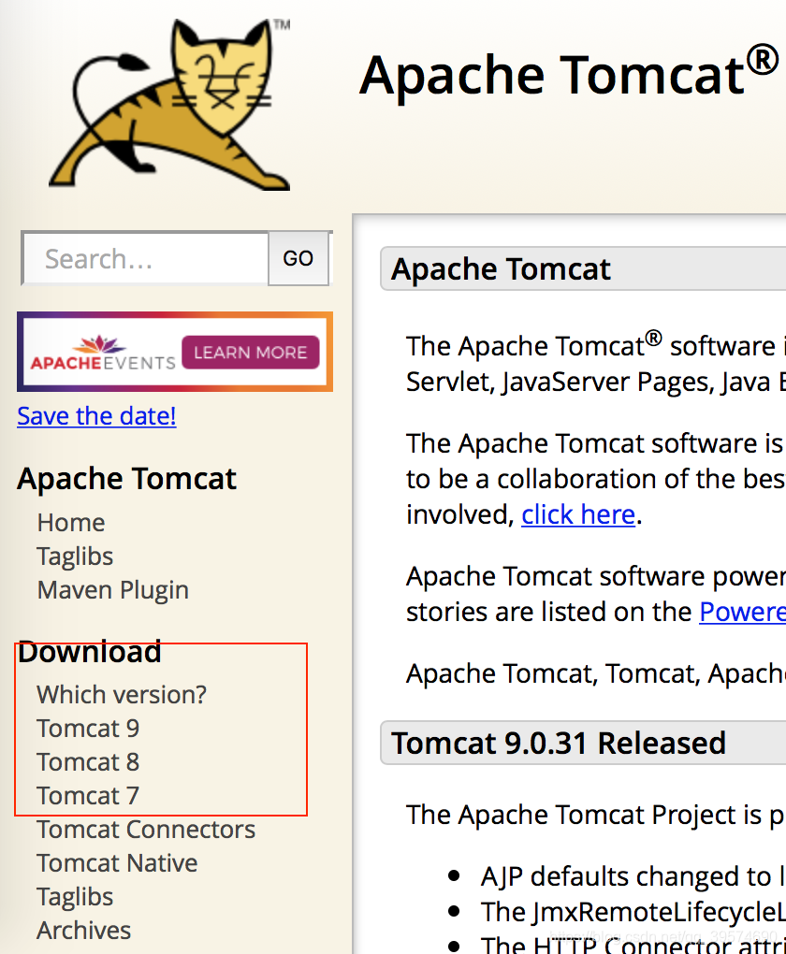Screen dimensions: 786x954
Task: Select Tomcat 9 download page
Action: coord(88,729)
